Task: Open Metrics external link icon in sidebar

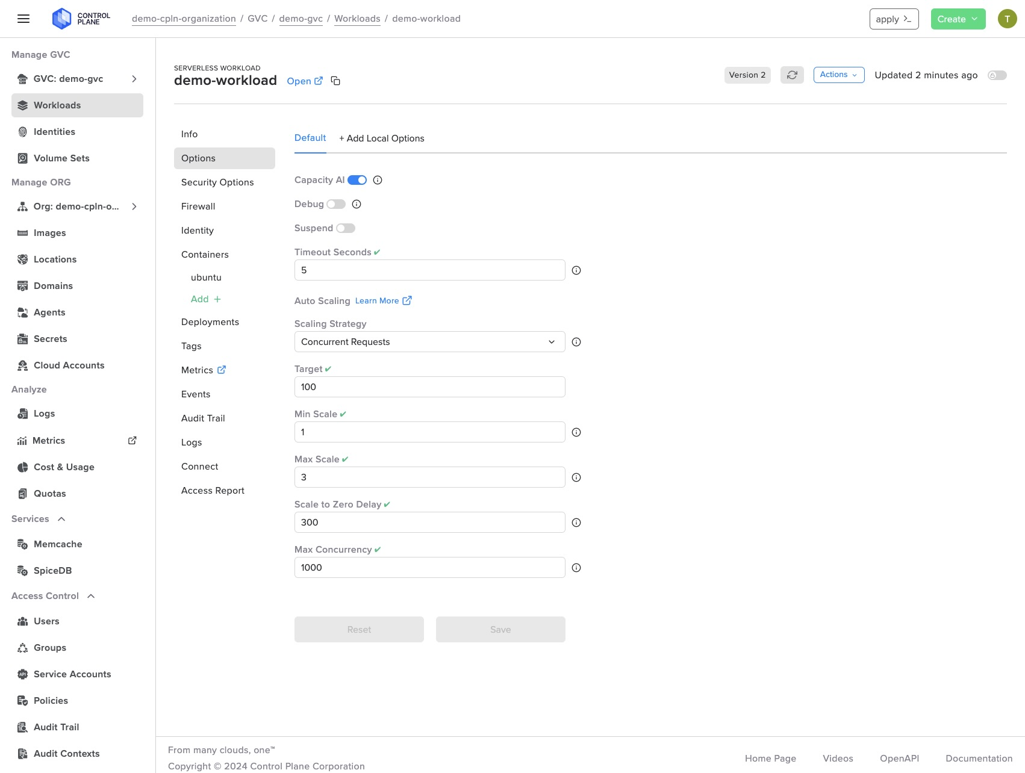Action: 132,441
